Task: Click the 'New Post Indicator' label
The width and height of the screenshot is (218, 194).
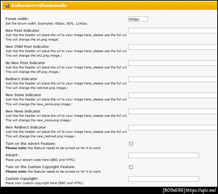Action: pos(23,30)
